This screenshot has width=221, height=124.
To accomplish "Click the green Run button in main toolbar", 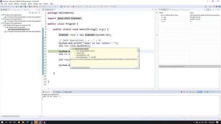I will pos(21,7).
